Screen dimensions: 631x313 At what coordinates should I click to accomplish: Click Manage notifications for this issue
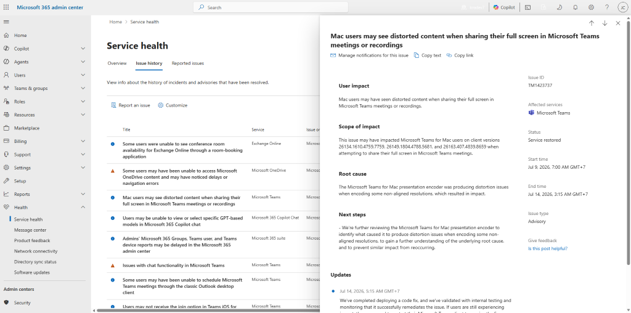click(x=370, y=55)
